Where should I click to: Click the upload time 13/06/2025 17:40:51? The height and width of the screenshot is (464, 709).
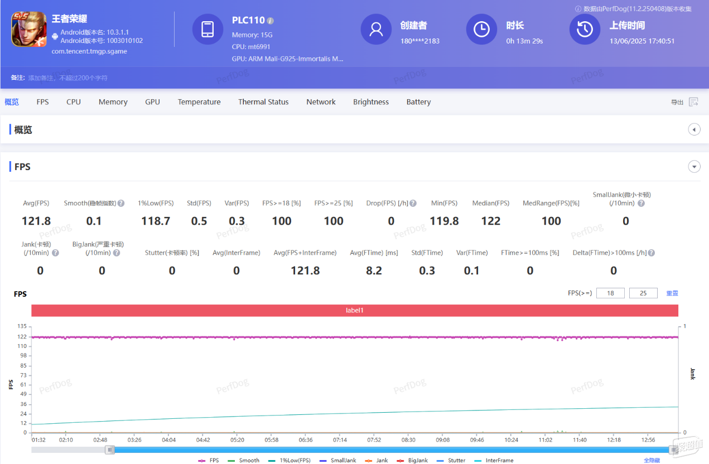point(642,41)
